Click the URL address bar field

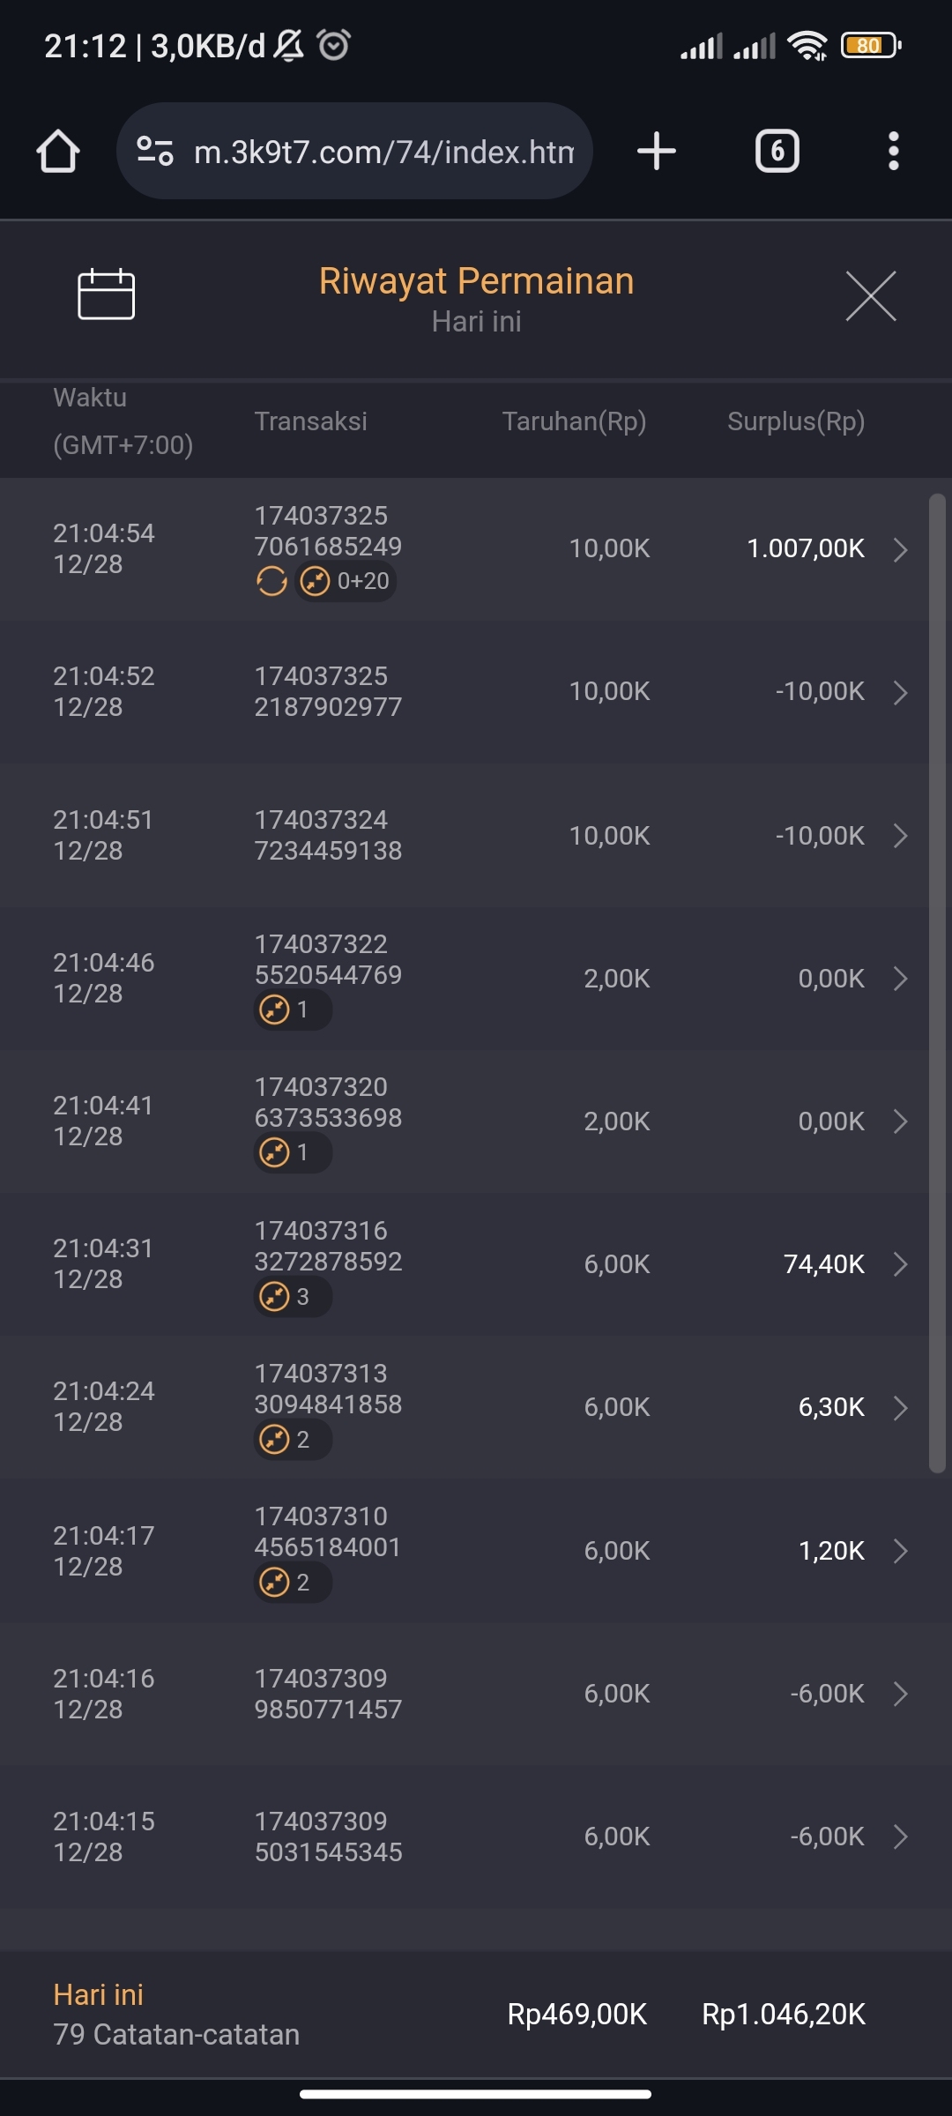coord(383,152)
